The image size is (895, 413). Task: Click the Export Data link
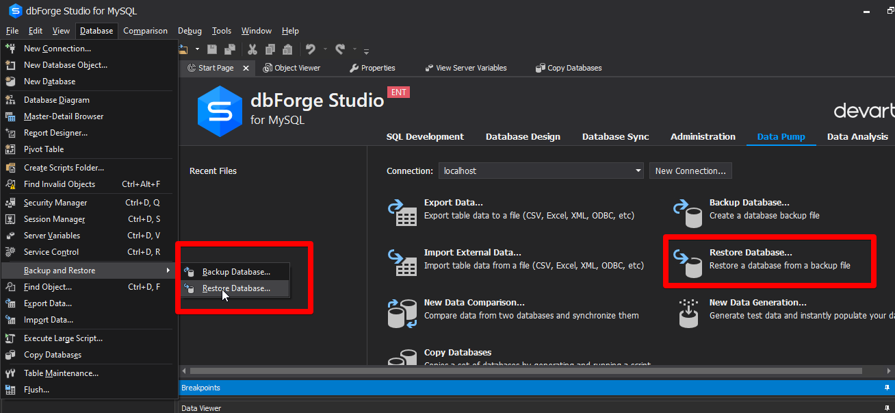[x=454, y=203]
